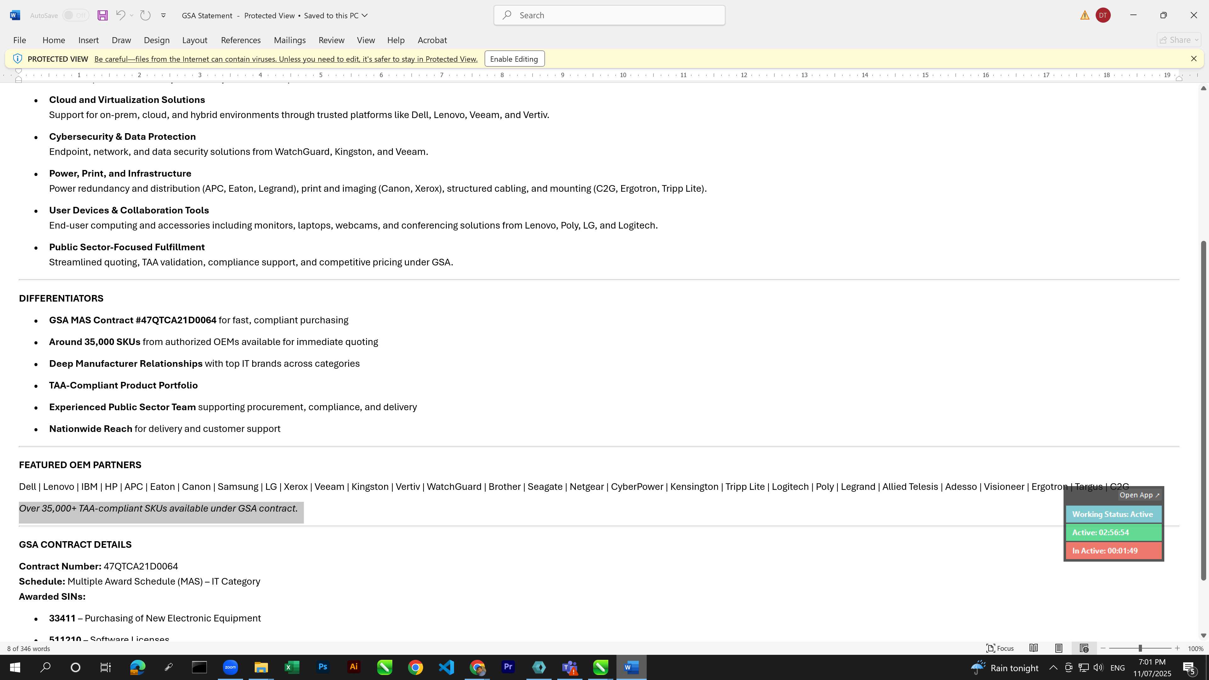Viewport: 1209px width, 680px height.
Task: Open Visual Studio Code from taskbar
Action: (446, 667)
